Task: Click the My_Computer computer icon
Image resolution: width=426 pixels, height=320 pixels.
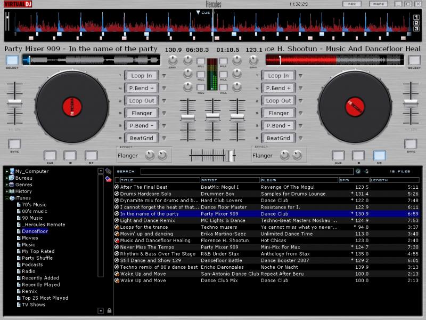Action: 12,171
